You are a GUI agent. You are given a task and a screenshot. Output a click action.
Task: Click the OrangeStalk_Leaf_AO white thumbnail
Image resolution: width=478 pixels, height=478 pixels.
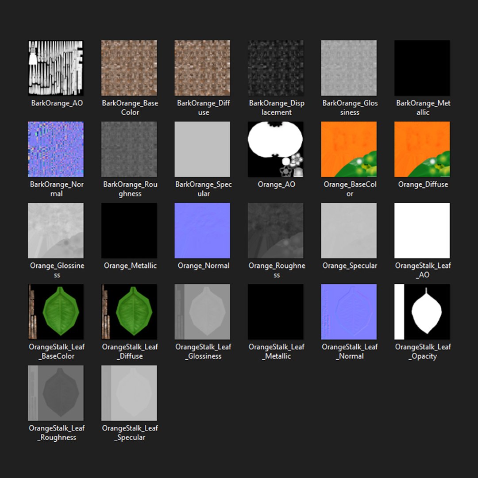pyautogui.click(x=422, y=231)
